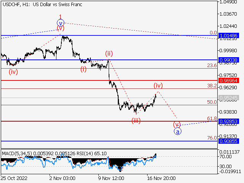
Task: Click the thick red 0.96964 horizontal line
Action: (109, 80)
